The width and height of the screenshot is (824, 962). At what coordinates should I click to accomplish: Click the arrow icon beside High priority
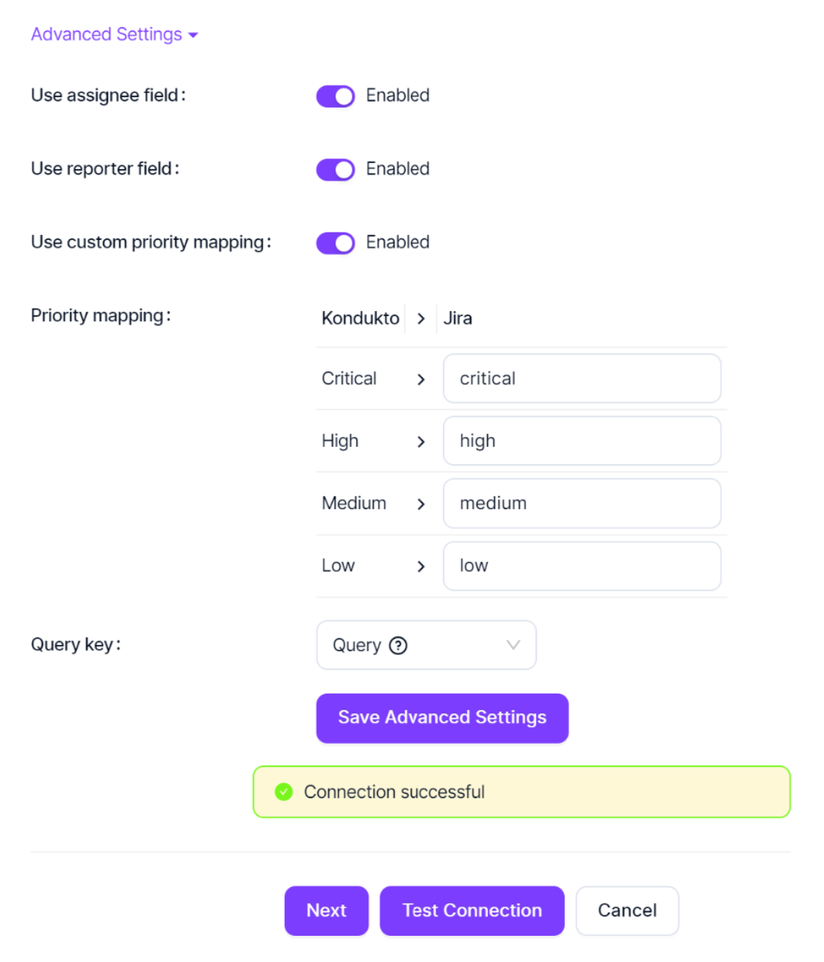tap(421, 442)
